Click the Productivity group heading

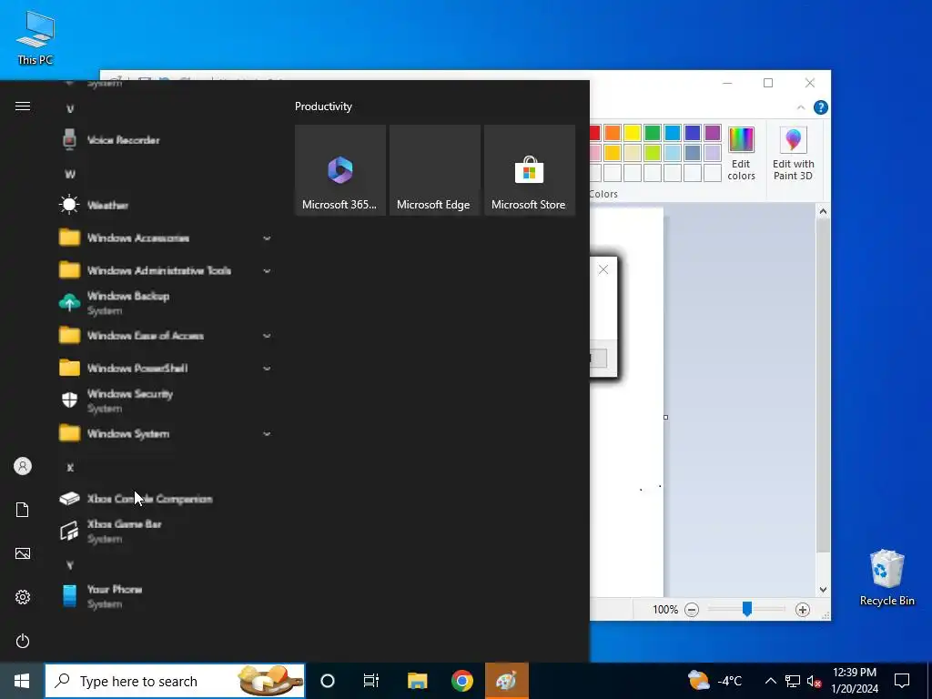pyautogui.click(x=323, y=106)
